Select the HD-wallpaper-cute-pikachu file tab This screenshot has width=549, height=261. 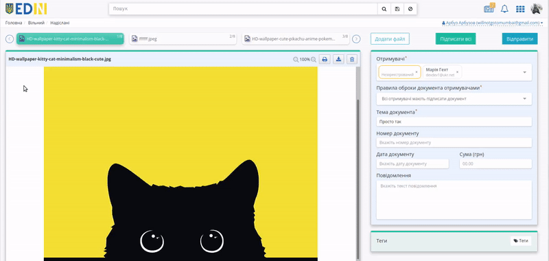[x=296, y=39]
